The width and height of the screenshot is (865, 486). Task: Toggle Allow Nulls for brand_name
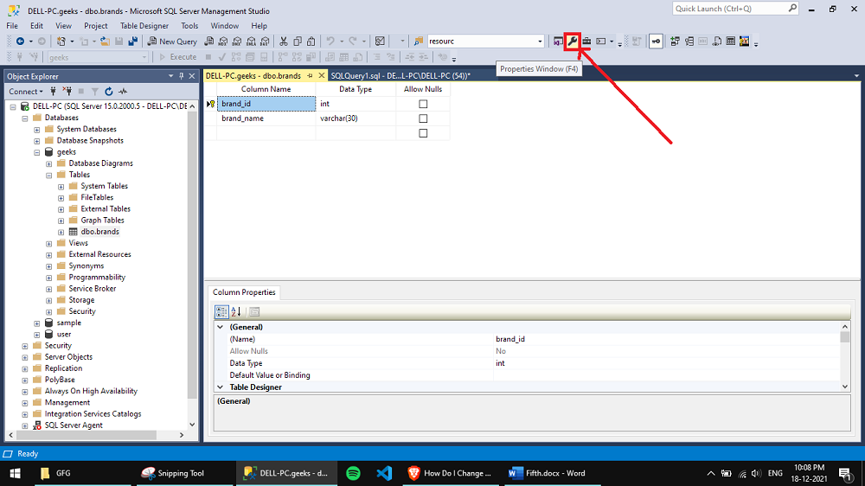click(423, 118)
